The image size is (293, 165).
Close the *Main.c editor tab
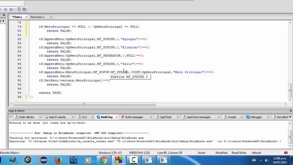[x=26, y=17]
